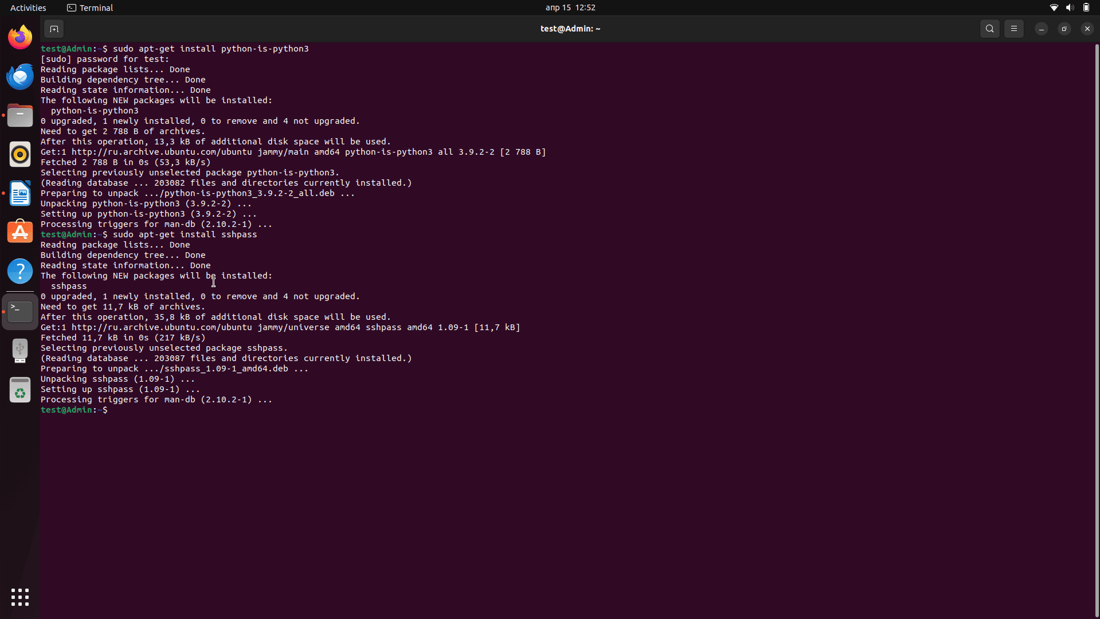Viewport: 1100px width, 619px height.
Task: Open Thunderbird Mail from the dock
Action: click(x=20, y=77)
